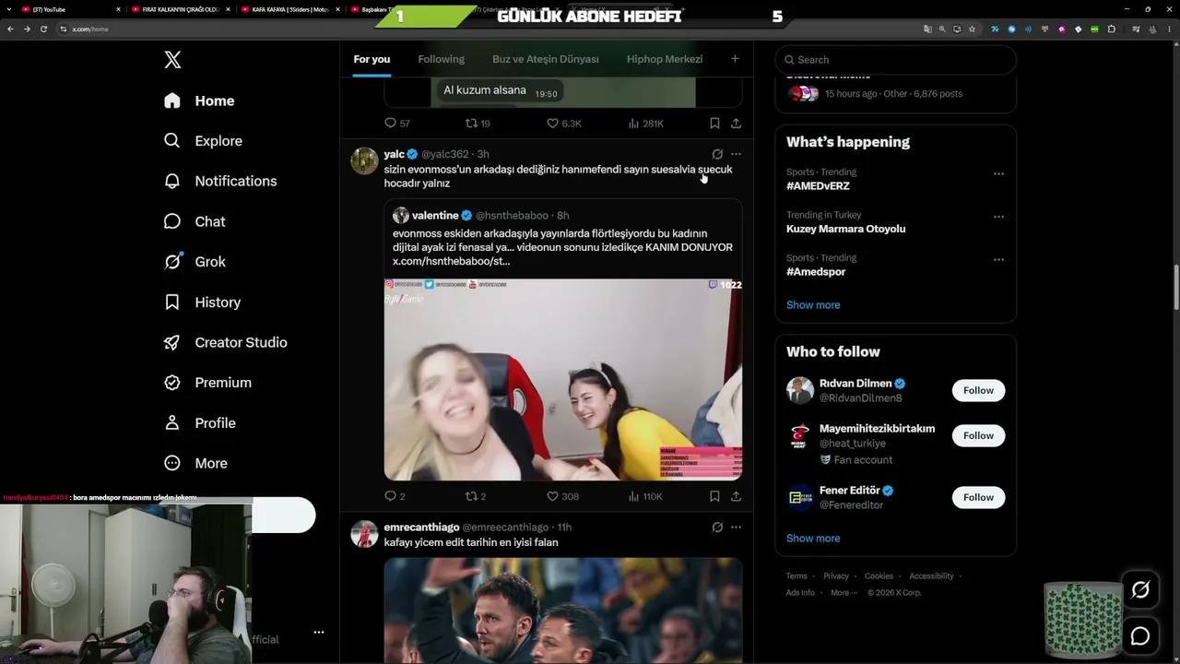Open the Terms footer link
Image resolution: width=1180 pixels, height=664 pixels.
tap(796, 576)
